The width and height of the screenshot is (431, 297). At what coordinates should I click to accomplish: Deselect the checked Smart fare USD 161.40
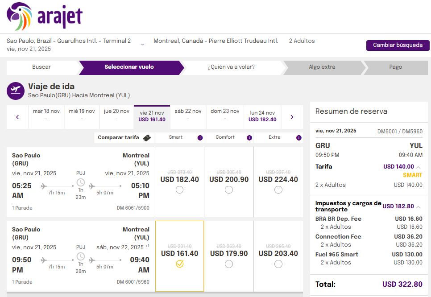coord(179,264)
